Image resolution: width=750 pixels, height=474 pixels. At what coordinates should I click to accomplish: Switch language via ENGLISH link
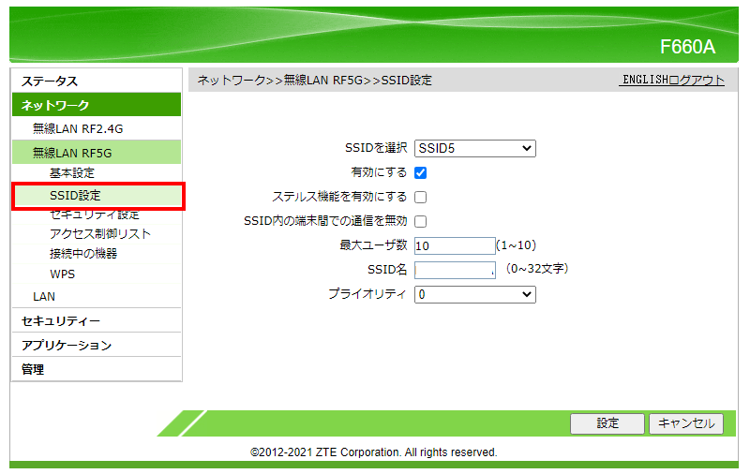coord(644,80)
